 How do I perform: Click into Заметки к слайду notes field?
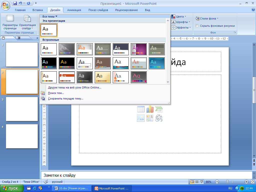point(146,175)
